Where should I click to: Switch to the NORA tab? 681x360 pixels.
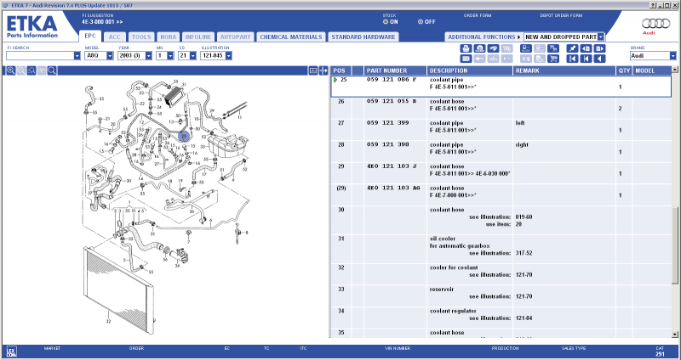pyautogui.click(x=168, y=37)
